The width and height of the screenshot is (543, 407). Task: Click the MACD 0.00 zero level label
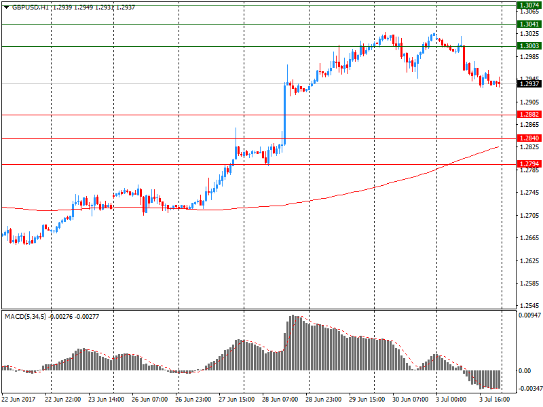tap(525, 371)
